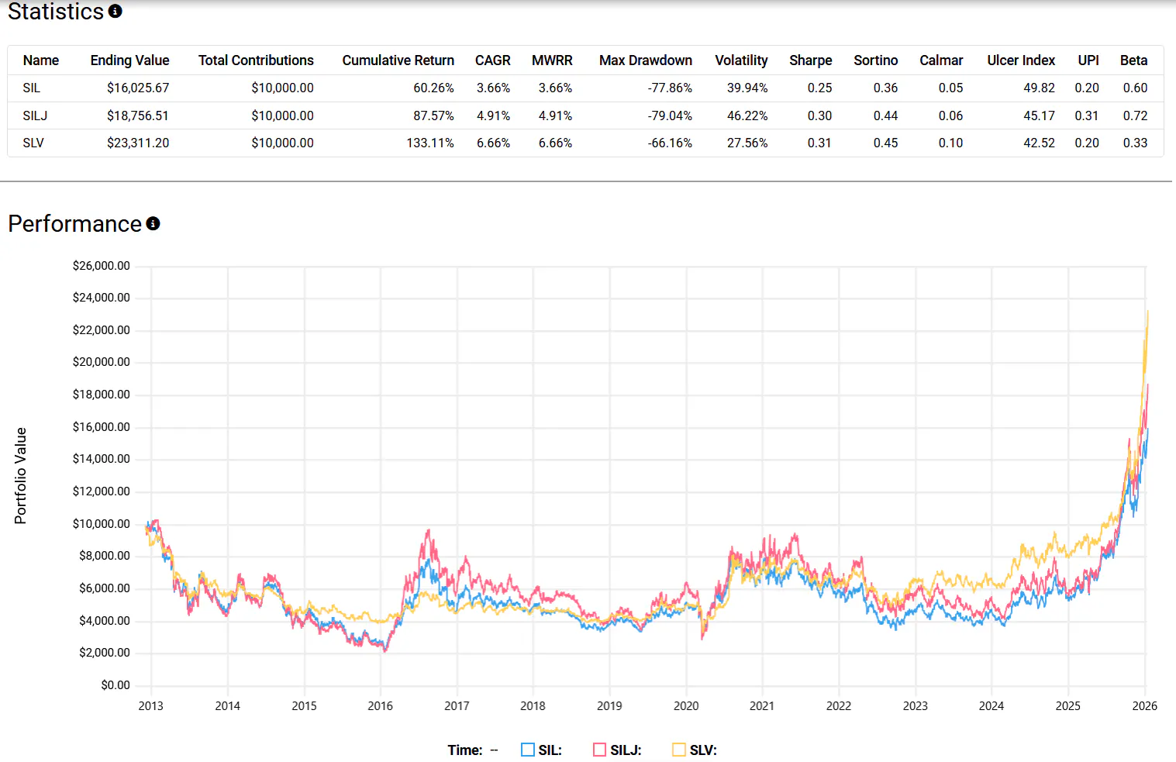The height and width of the screenshot is (762, 1176).
Task: Click the 2026 label on the chart's x-axis
Action: click(1144, 706)
